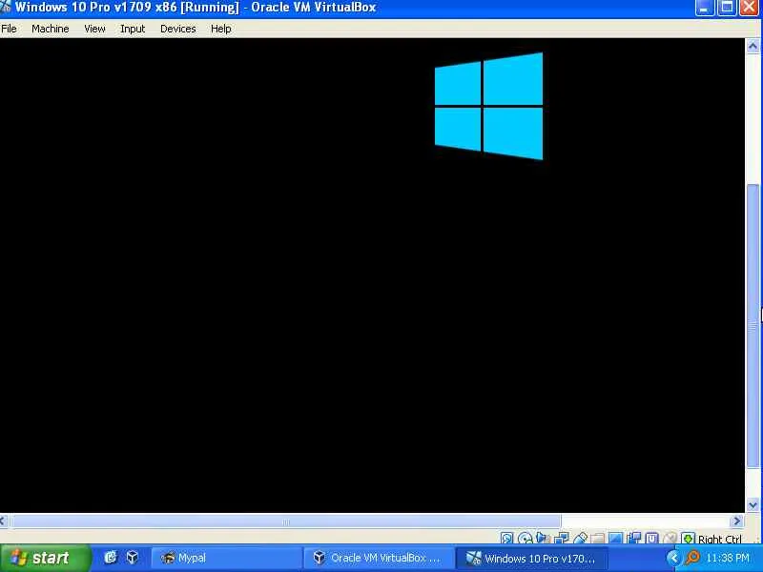Click the optical drive status icon
This screenshot has width=763, height=572.
pos(526,538)
